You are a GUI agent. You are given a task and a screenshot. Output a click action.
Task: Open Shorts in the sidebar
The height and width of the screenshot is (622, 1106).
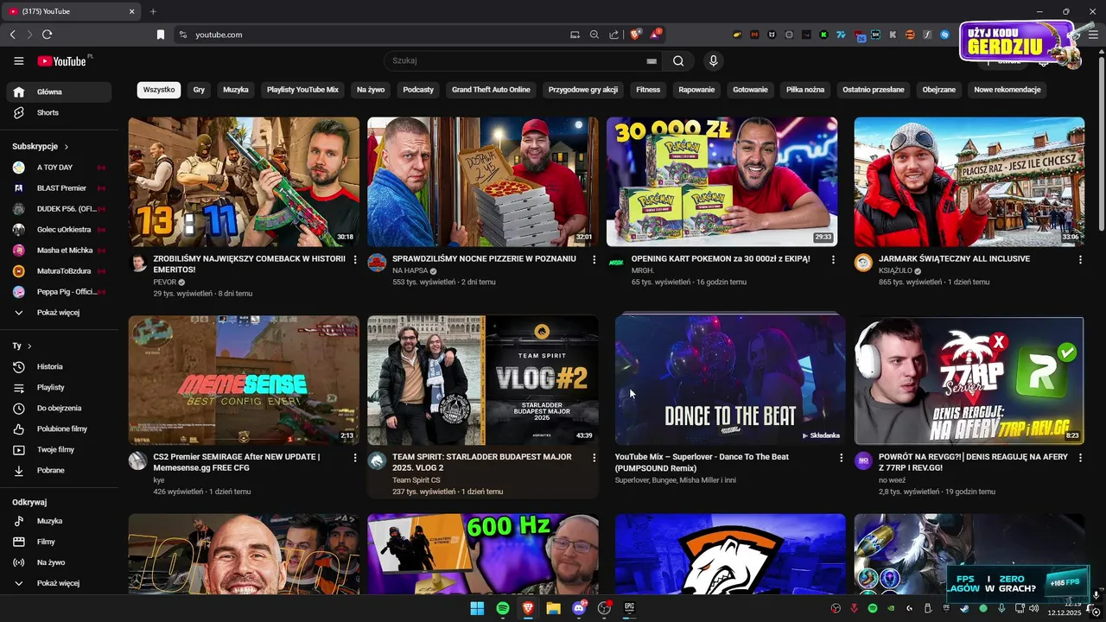59,112
